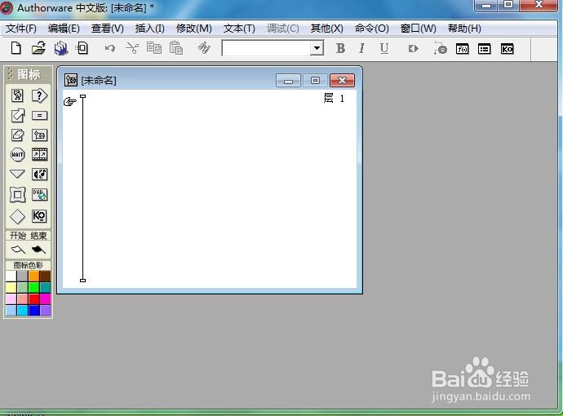Select the Framework icon in the palette
The height and width of the screenshot is (416, 563).
click(18, 195)
